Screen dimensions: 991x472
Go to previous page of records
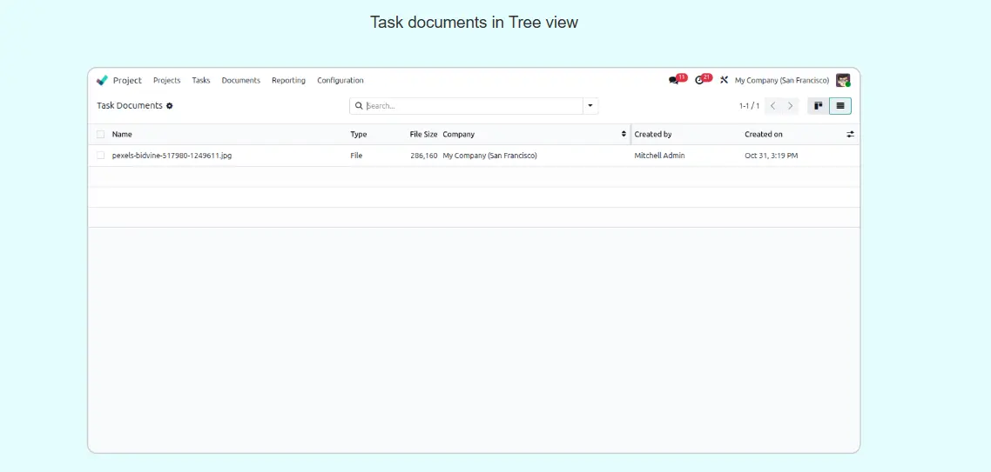click(772, 106)
